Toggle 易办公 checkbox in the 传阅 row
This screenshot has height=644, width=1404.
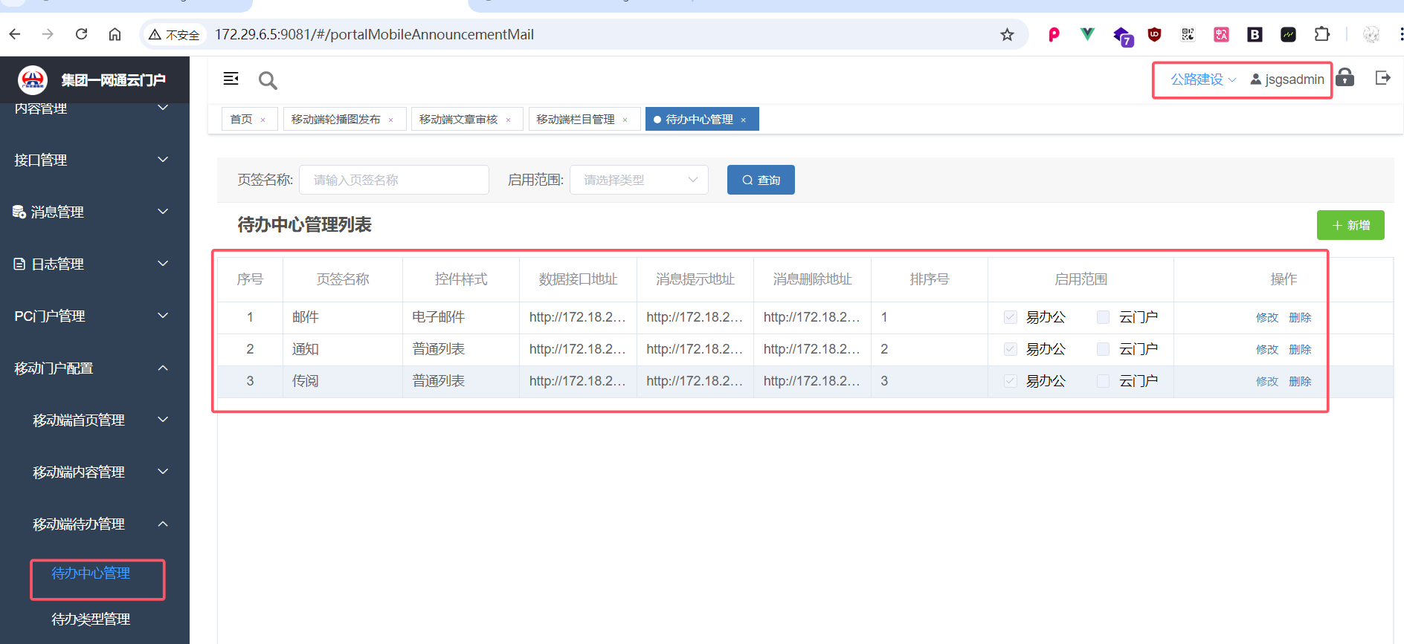click(x=1010, y=381)
